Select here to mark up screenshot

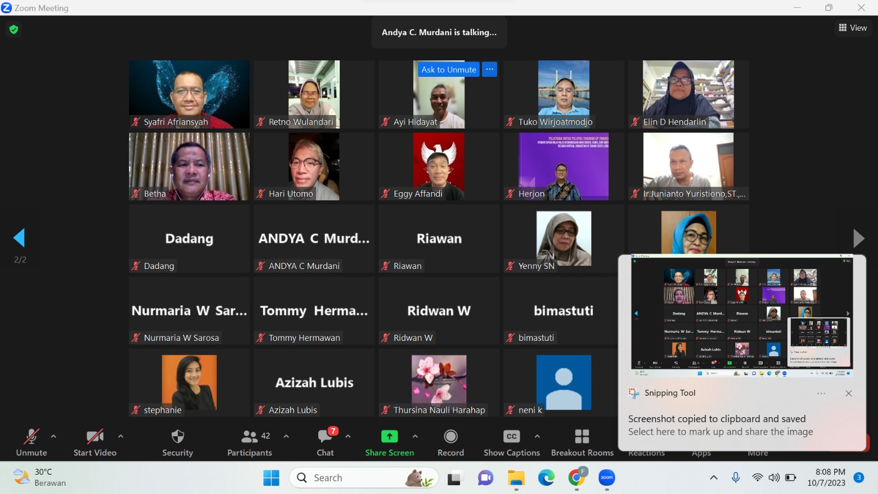coord(721,432)
